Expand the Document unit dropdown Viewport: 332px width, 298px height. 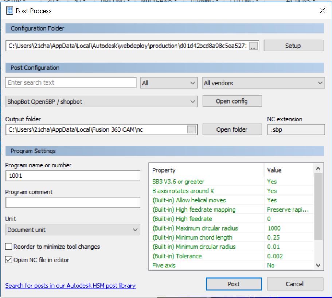click(73, 229)
